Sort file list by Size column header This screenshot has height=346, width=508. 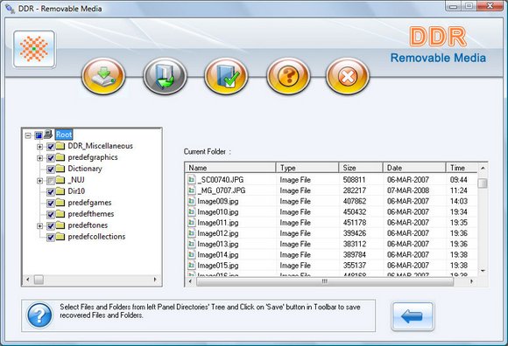361,168
